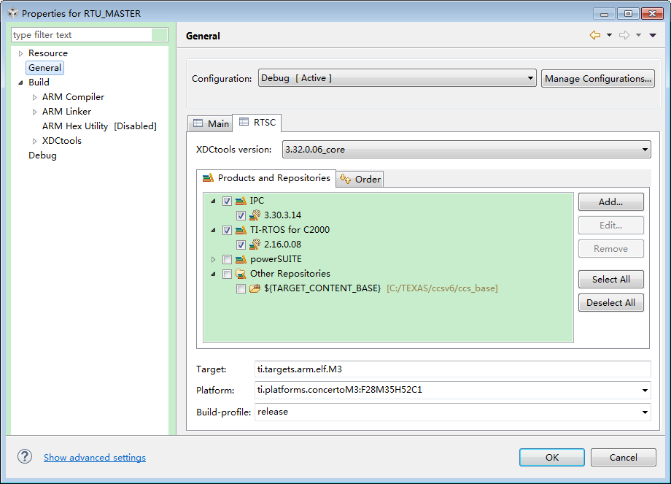Click the 3.30.3.14 version gear icon
Viewport: 671px width, 484px height.
[255, 215]
